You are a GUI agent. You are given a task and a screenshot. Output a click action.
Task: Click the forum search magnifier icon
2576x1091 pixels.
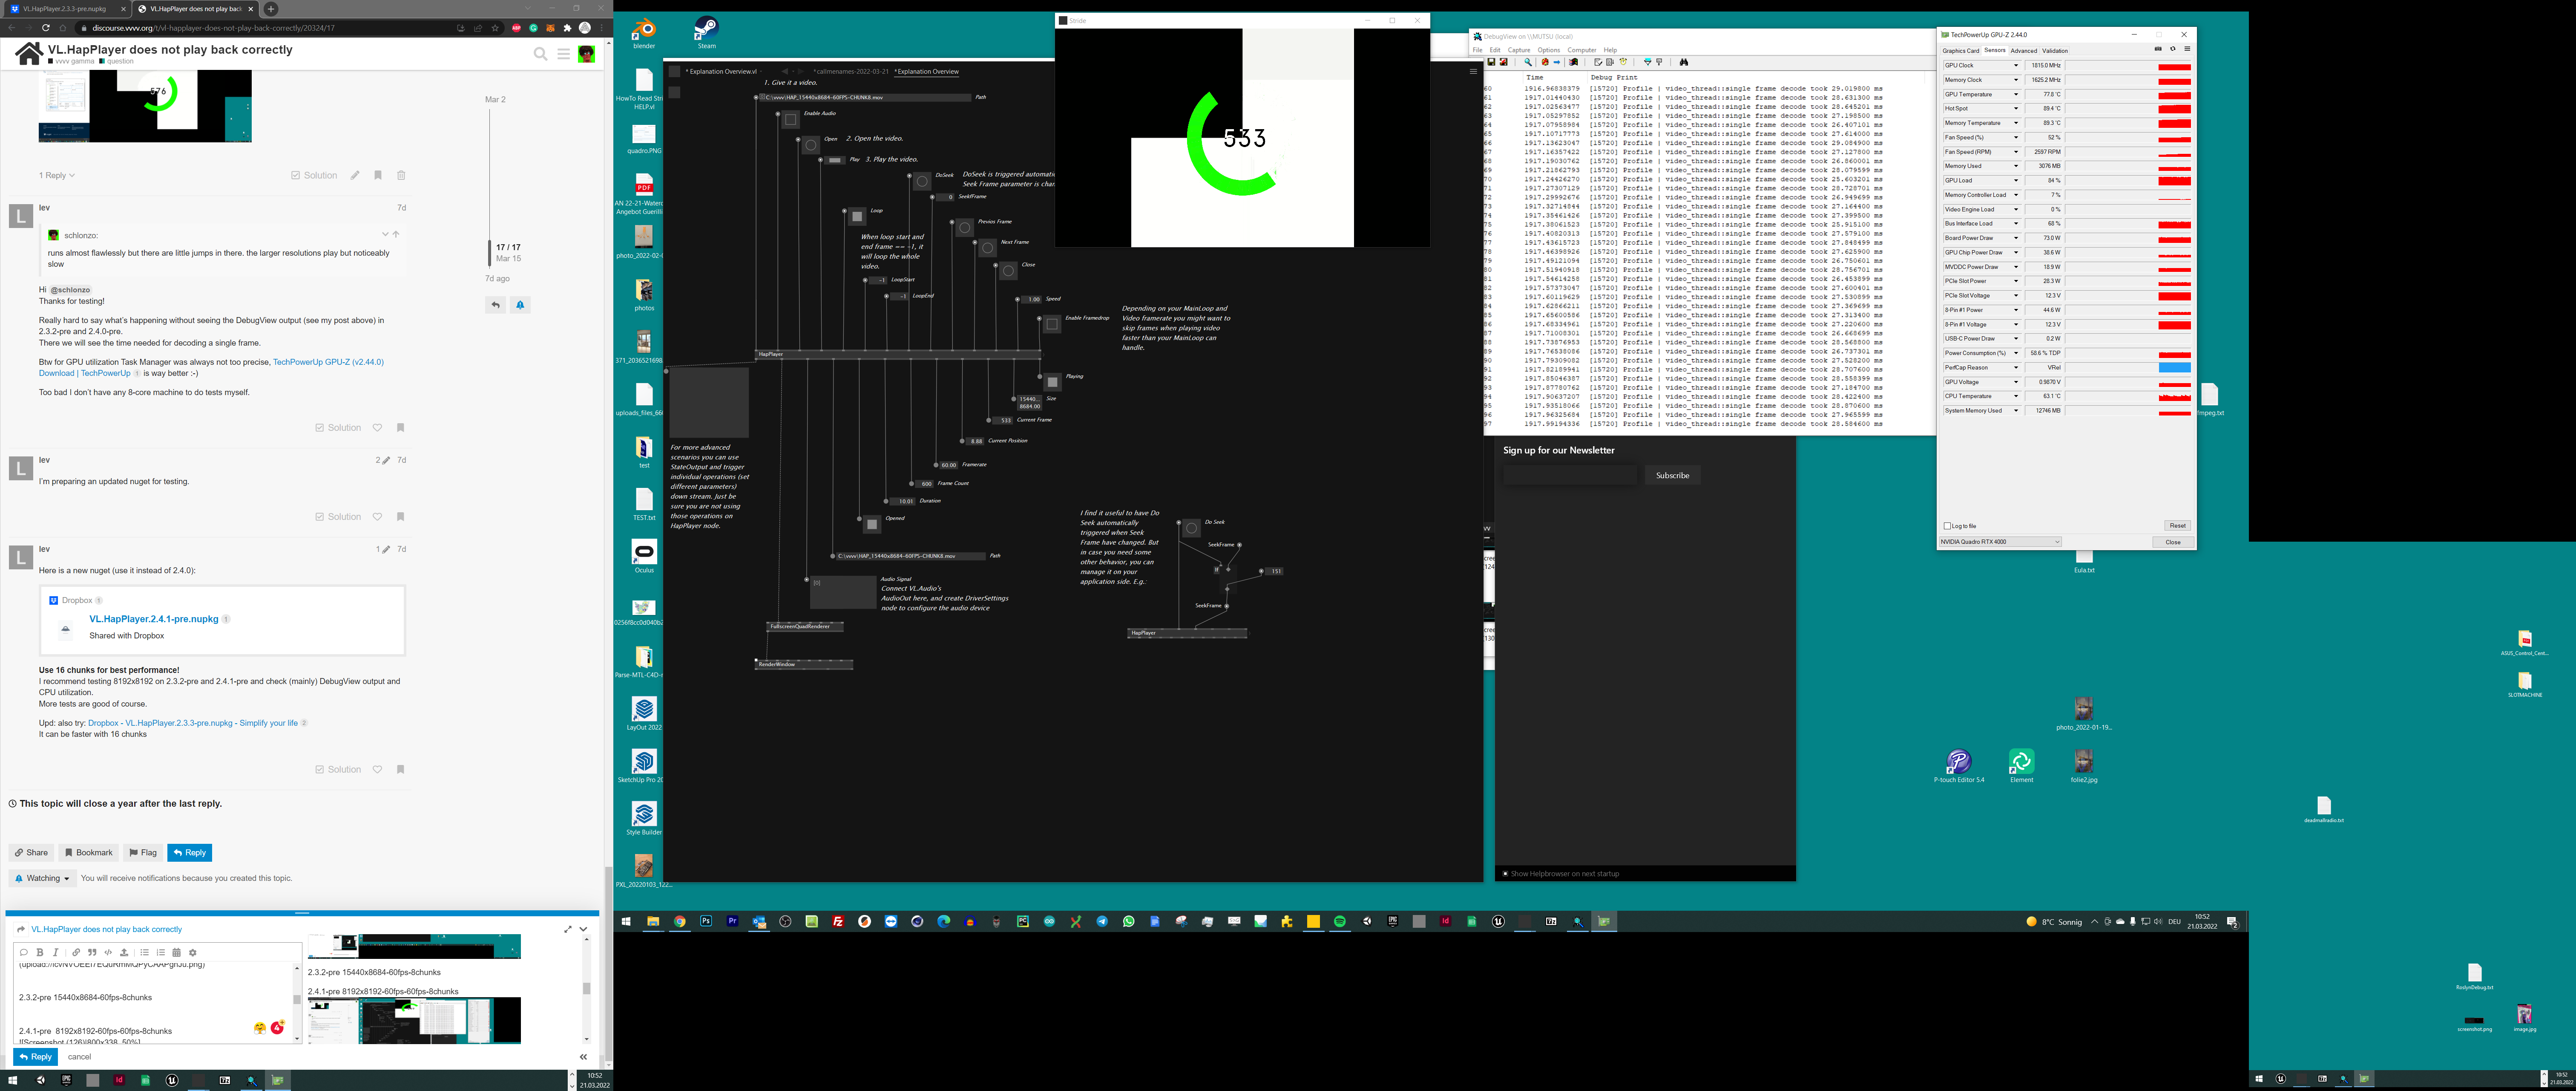541,54
